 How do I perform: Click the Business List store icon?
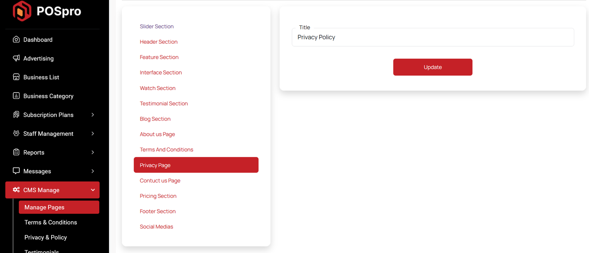(x=16, y=77)
